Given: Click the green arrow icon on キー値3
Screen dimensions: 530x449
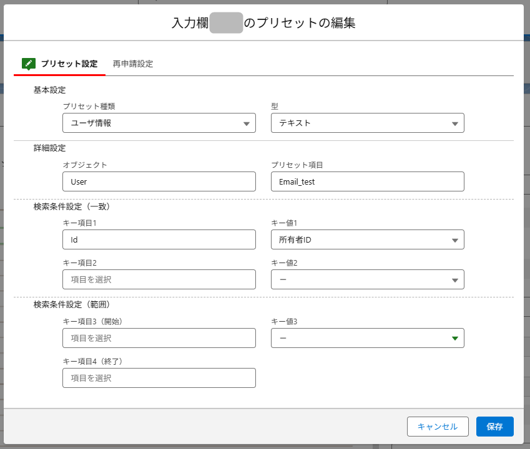Looking at the screenshot, I should 456,338.
